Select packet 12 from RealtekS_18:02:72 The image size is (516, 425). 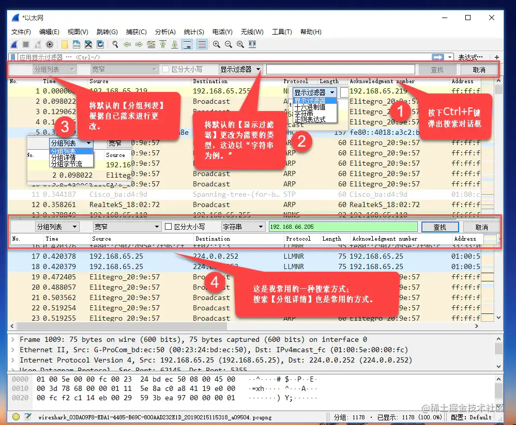[x=244, y=204]
